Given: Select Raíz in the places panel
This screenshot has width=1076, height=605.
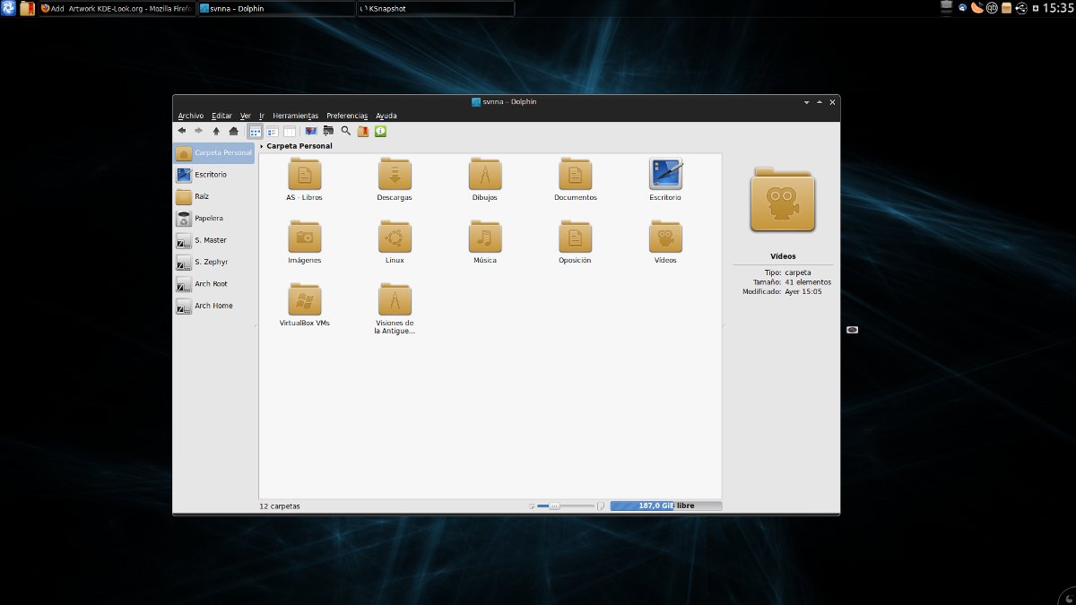Looking at the screenshot, I should [214, 196].
